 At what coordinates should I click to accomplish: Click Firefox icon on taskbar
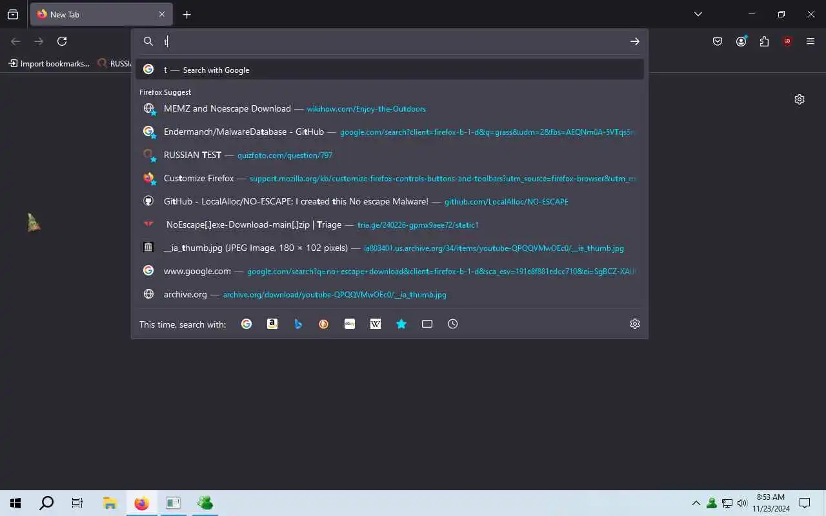point(141,503)
